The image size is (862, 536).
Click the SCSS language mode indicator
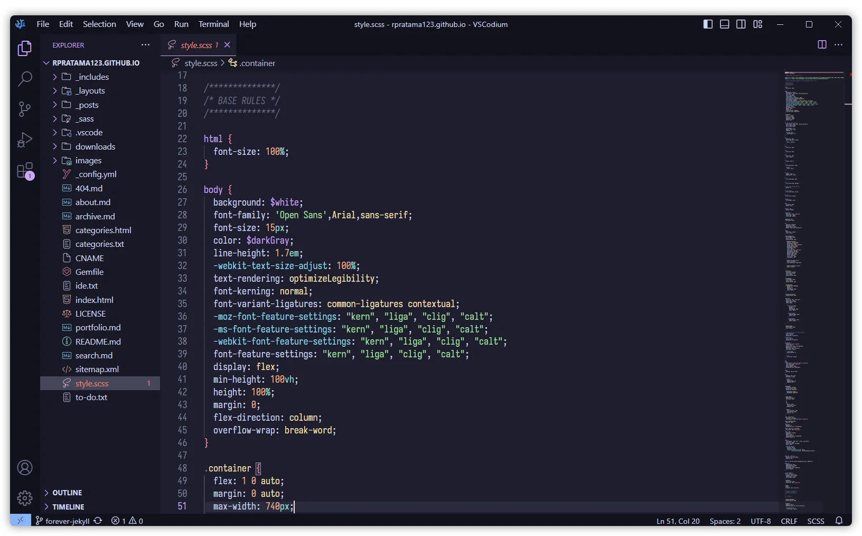tap(816, 521)
